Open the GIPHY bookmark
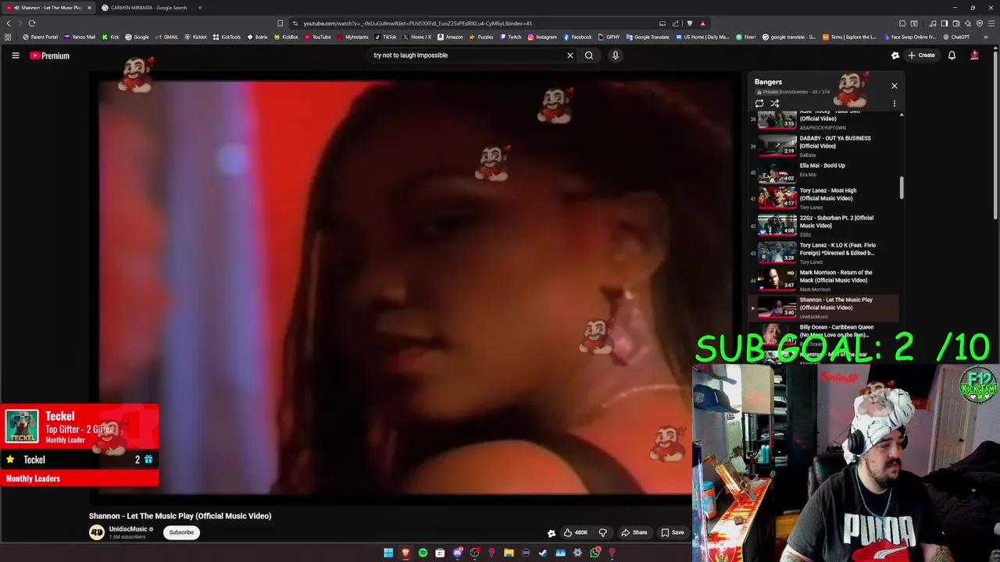This screenshot has width=1000, height=562. [609, 37]
